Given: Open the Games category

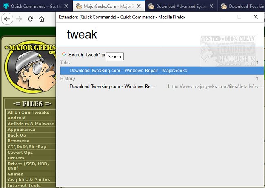Looking at the screenshot, I should point(15,174).
